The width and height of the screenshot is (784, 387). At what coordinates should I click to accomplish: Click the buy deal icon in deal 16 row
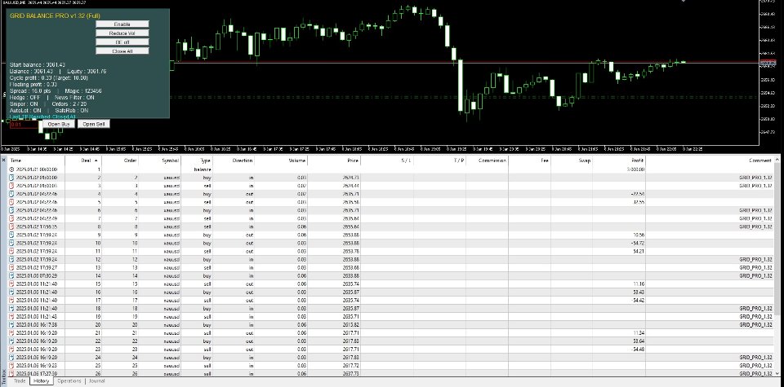click(x=12, y=292)
